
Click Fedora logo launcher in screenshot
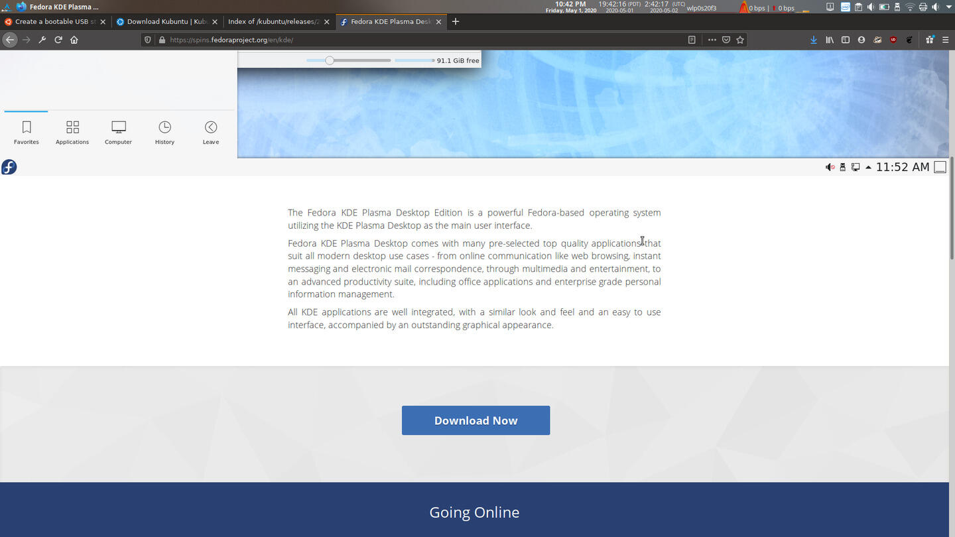point(9,167)
